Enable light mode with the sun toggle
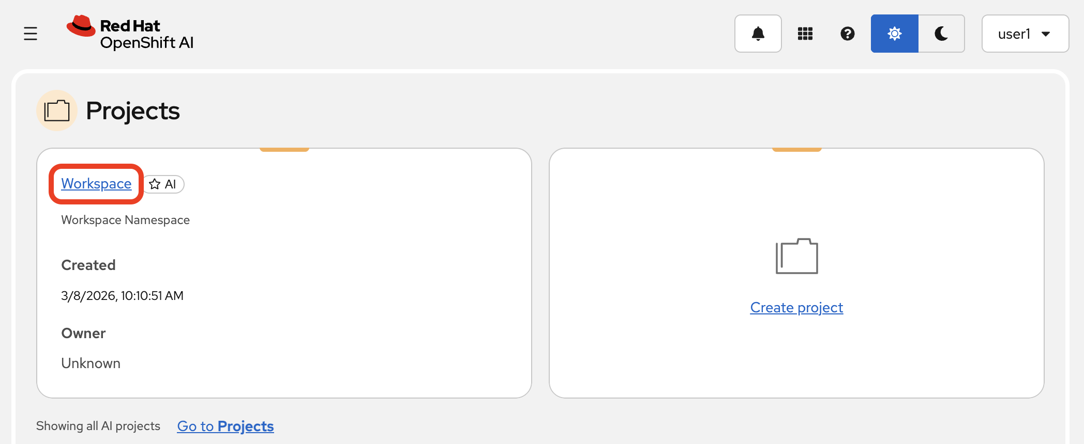1084x444 pixels. [894, 33]
